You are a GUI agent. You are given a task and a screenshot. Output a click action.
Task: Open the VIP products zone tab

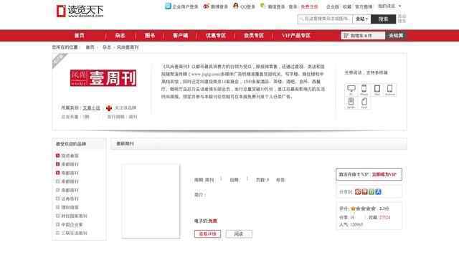[x=295, y=36]
